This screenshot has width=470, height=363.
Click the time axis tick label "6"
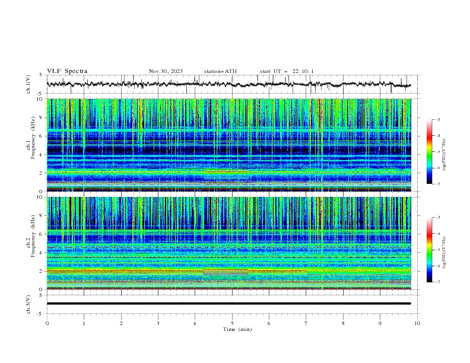pos(269,323)
